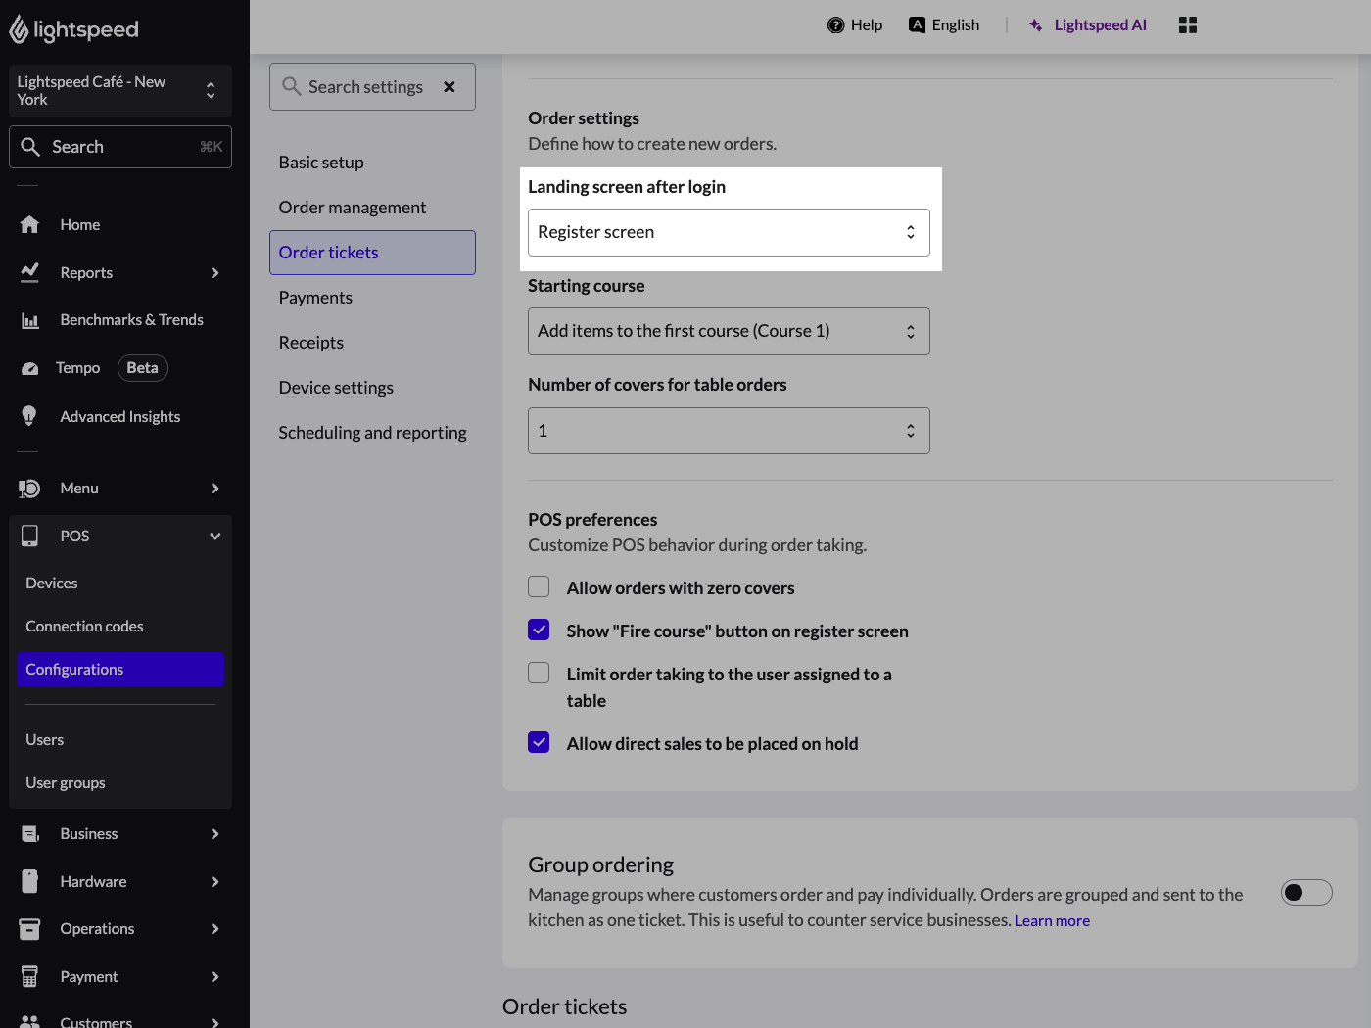Open the Starting course dropdown

pos(729,331)
